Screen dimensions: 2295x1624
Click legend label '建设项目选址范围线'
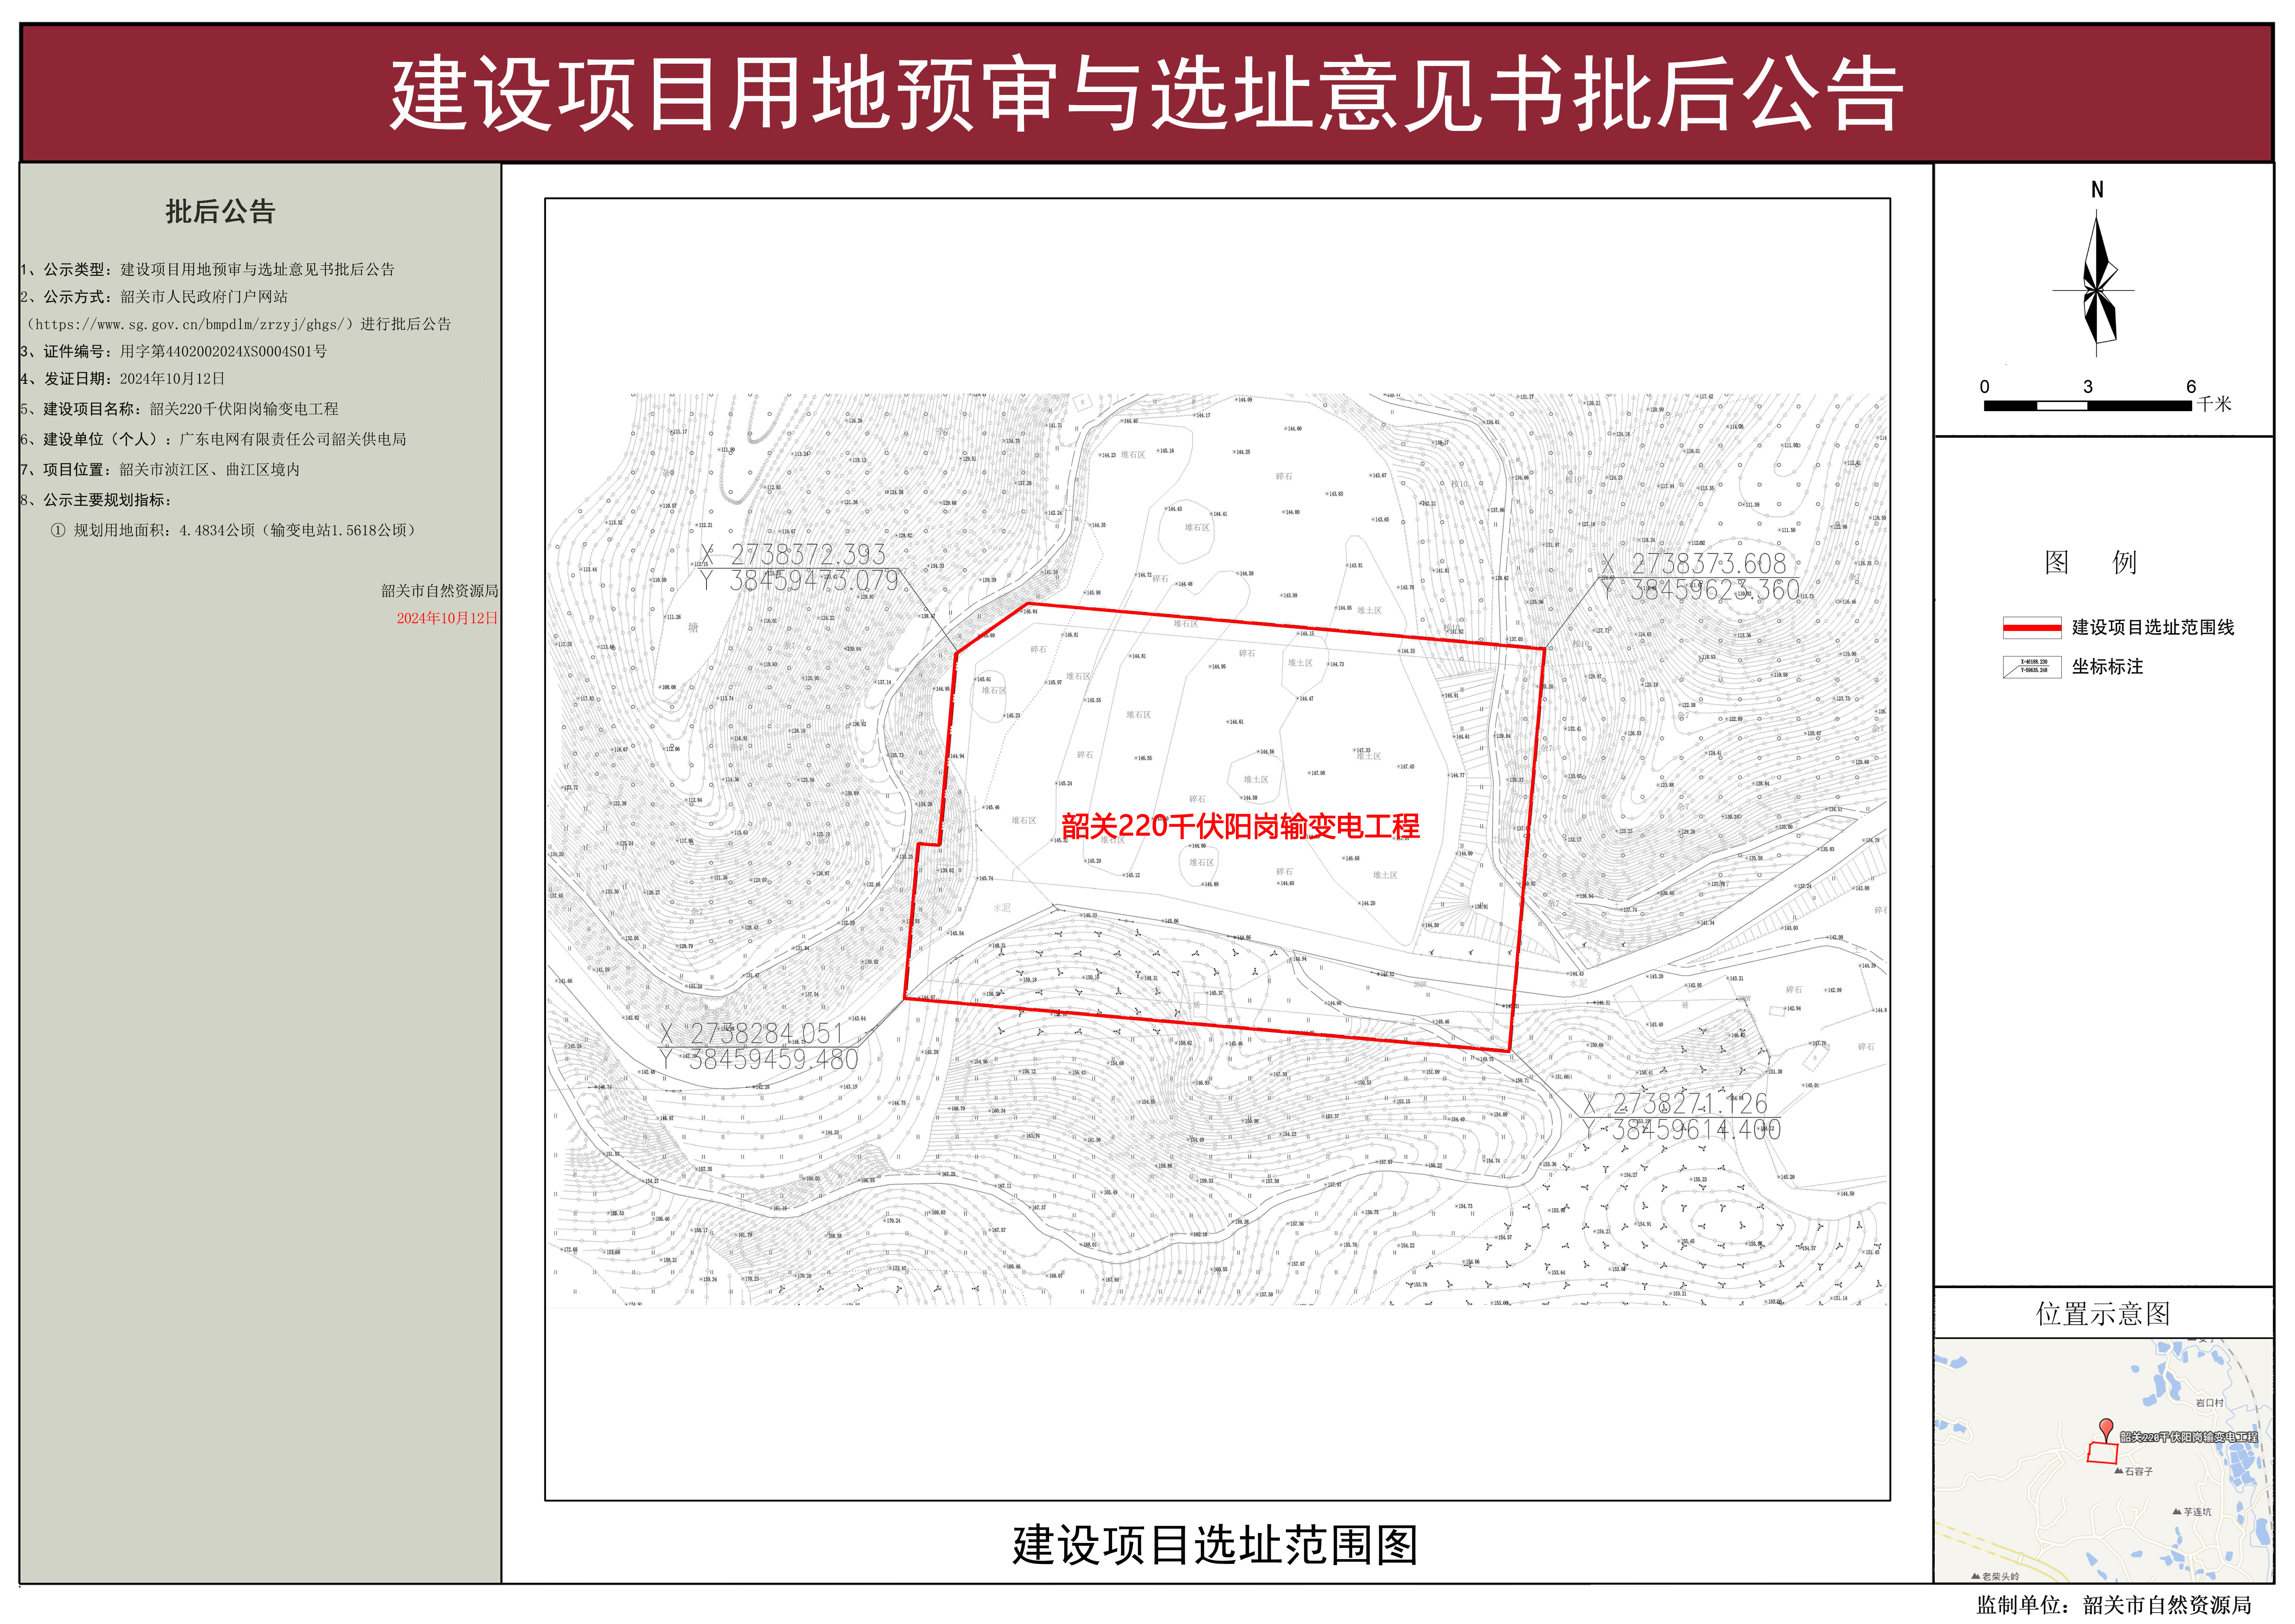pos(2153,628)
